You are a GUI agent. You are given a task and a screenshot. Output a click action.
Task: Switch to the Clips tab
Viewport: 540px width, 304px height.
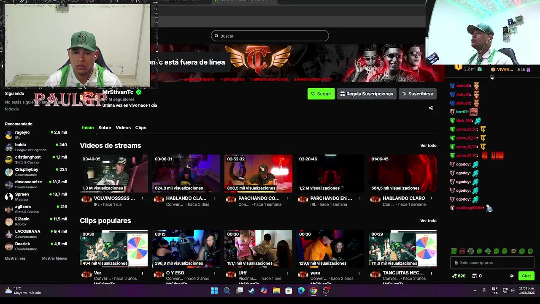[x=140, y=128]
